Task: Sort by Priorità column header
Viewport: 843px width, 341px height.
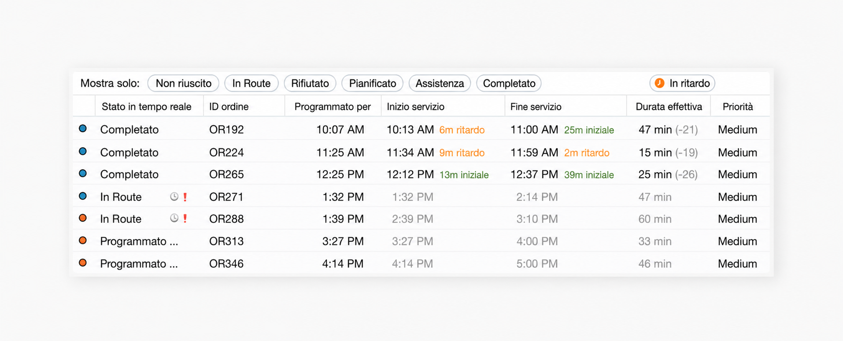Action: point(738,107)
